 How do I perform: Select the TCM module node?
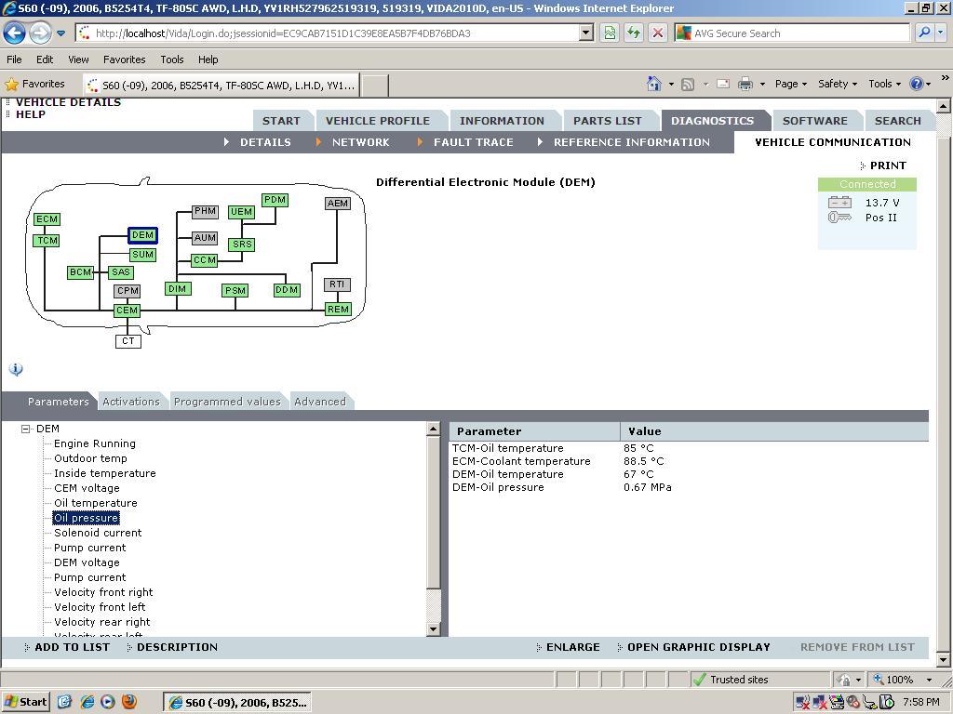pyautogui.click(x=47, y=241)
